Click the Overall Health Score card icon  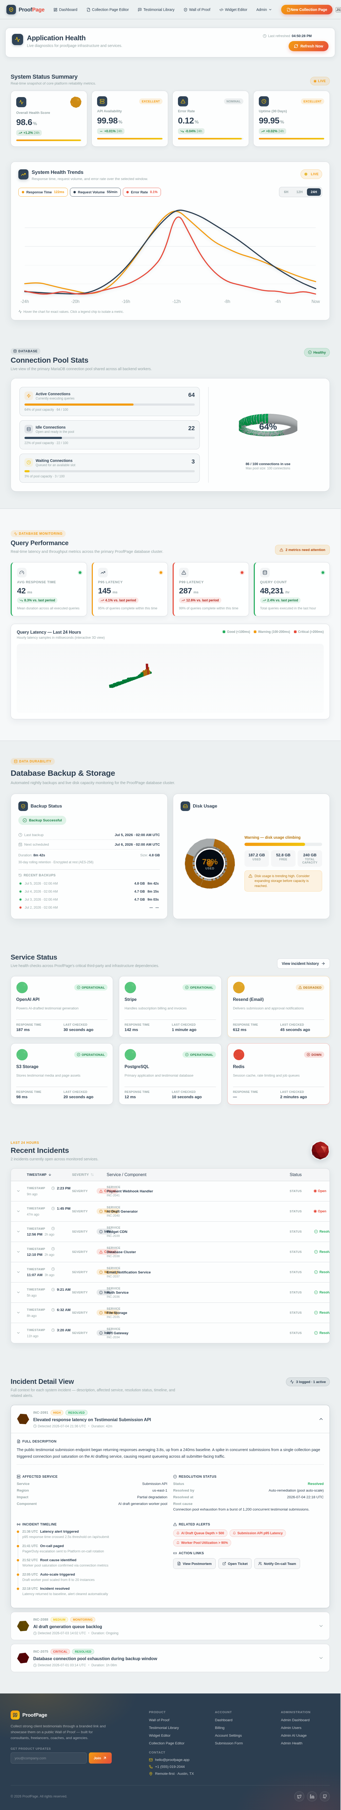click(x=21, y=102)
